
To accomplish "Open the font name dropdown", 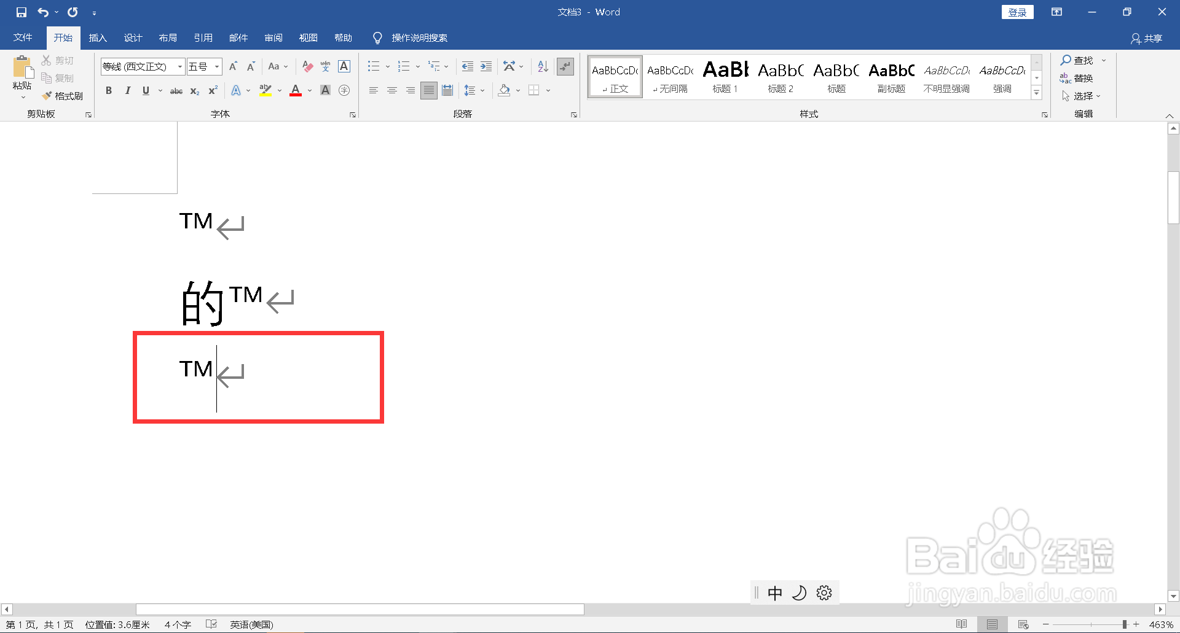I will 180,66.
